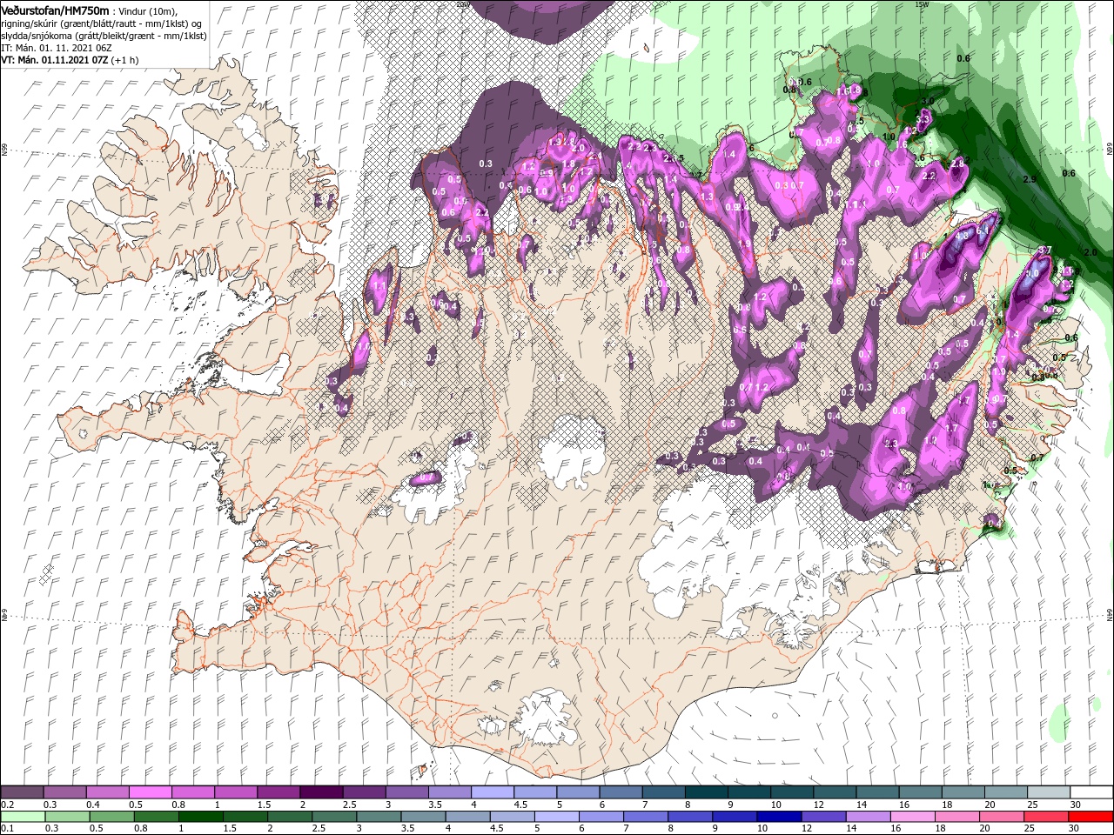Pick the palest green rain swatch labeled 0.1
The height and width of the screenshot is (835, 1114).
22,817
